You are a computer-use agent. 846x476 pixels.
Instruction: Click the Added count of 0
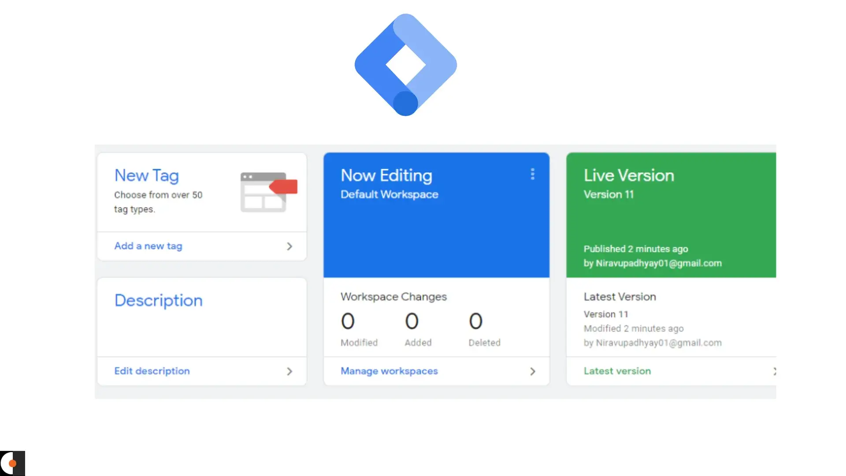(x=412, y=321)
